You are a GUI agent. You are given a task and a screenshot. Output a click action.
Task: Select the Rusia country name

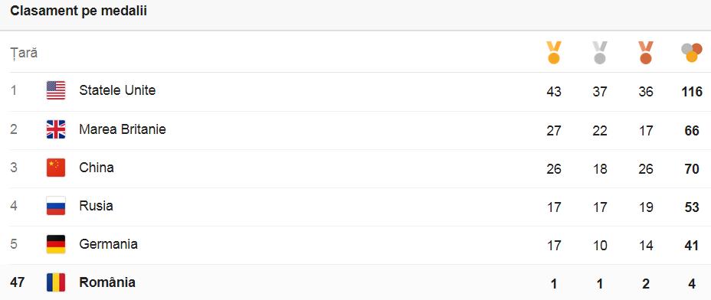click(x=96, y=206)
